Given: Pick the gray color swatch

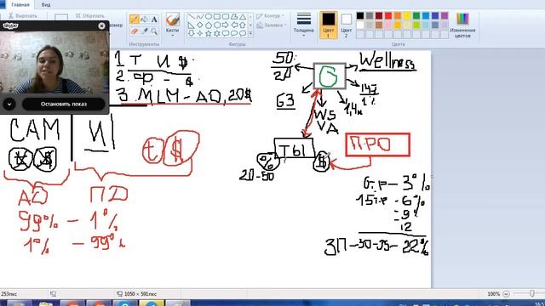Looking at the screenshot, I should 370,15.
